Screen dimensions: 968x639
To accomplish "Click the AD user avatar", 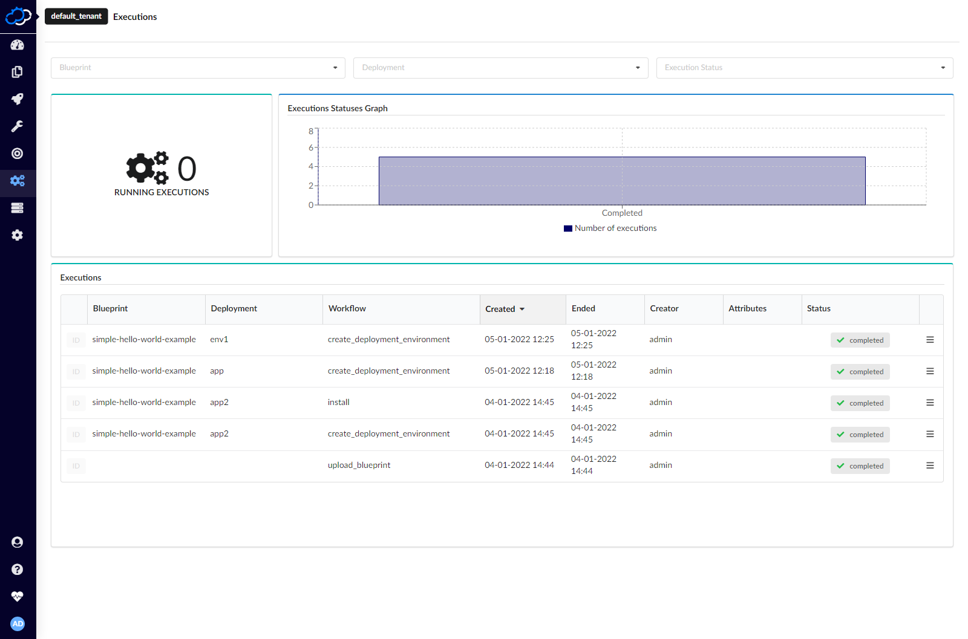I will coord(18,624).
